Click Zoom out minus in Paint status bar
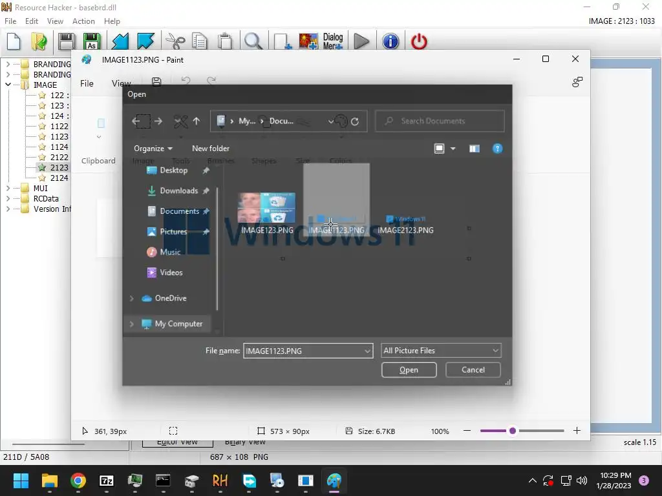This screenshot has width=662, height=496. coord(467,431)
